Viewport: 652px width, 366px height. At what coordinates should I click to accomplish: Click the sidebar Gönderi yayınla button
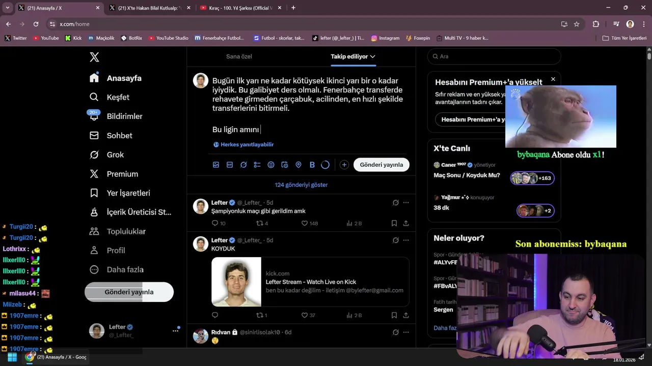click(x=129, y=292)
